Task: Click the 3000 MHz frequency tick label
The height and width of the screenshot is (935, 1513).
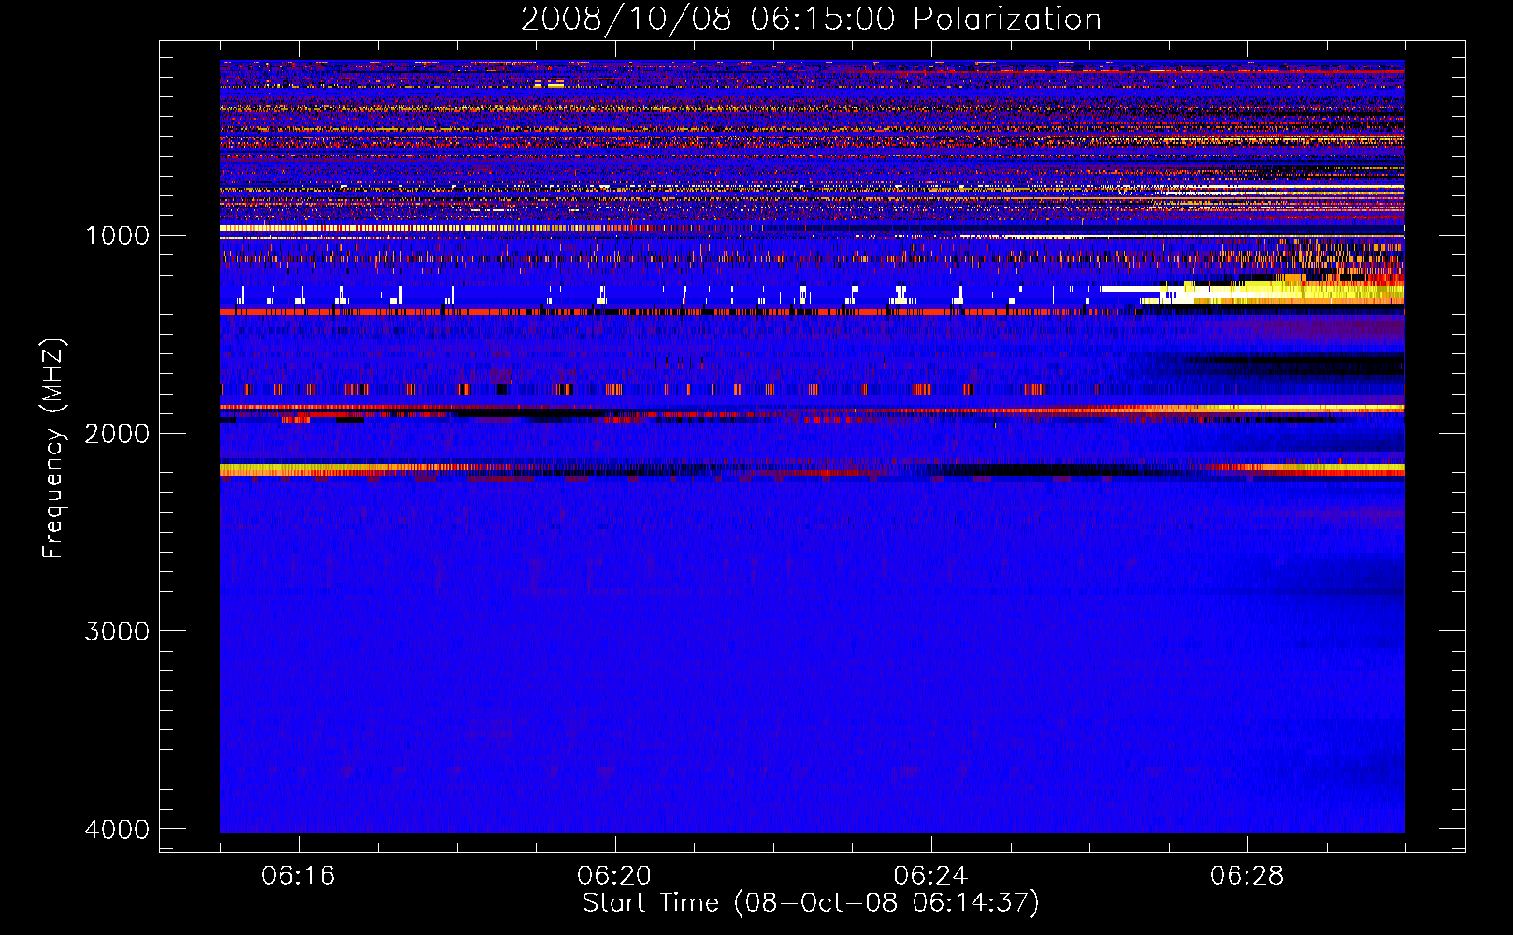Action: [117, 631]
